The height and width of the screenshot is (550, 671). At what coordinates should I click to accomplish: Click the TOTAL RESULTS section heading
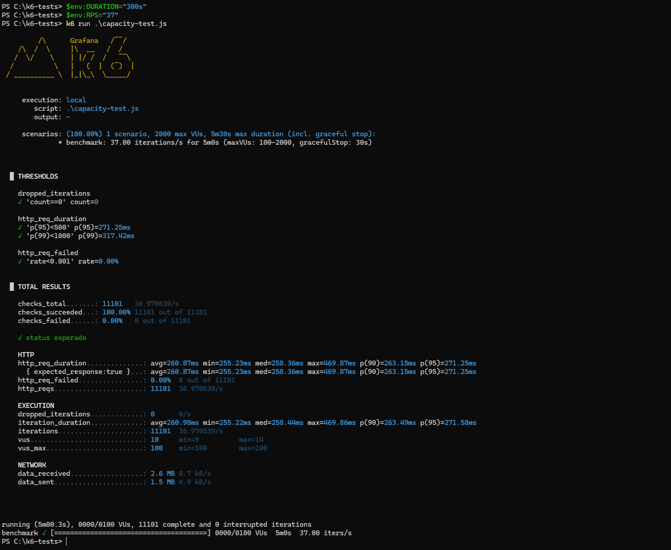tap(44, 287)
